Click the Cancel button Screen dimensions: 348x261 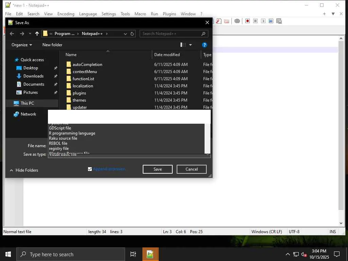click(x=192, y=169)
